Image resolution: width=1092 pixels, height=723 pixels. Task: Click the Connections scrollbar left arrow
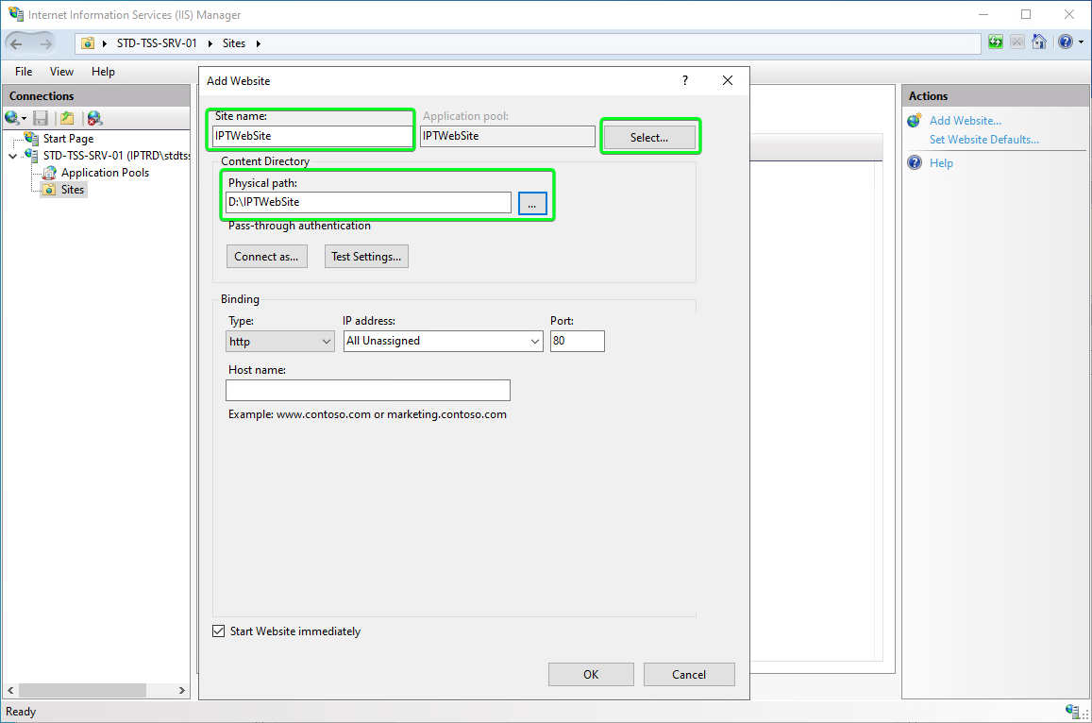10,690
